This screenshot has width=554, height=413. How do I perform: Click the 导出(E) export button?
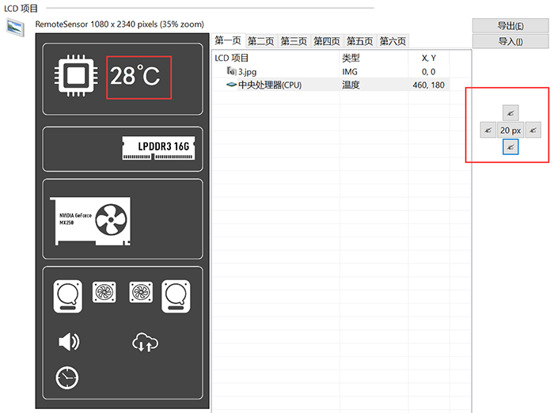[x=510, y=26]
